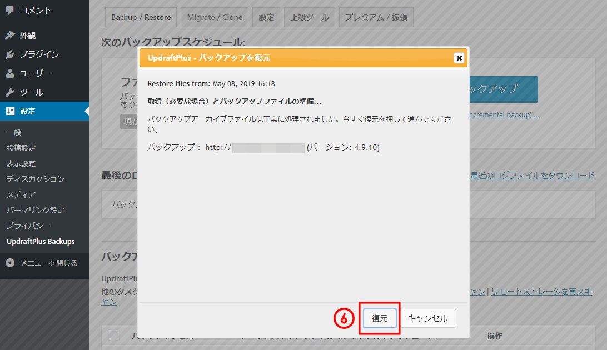Click the 操作 column header
Screen dimensions: 607x350
coord(494,336)
